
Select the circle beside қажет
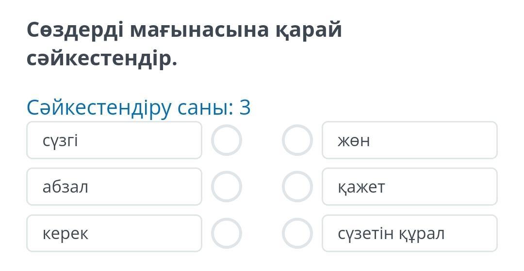pyautogui.click(x=297, y=187)
